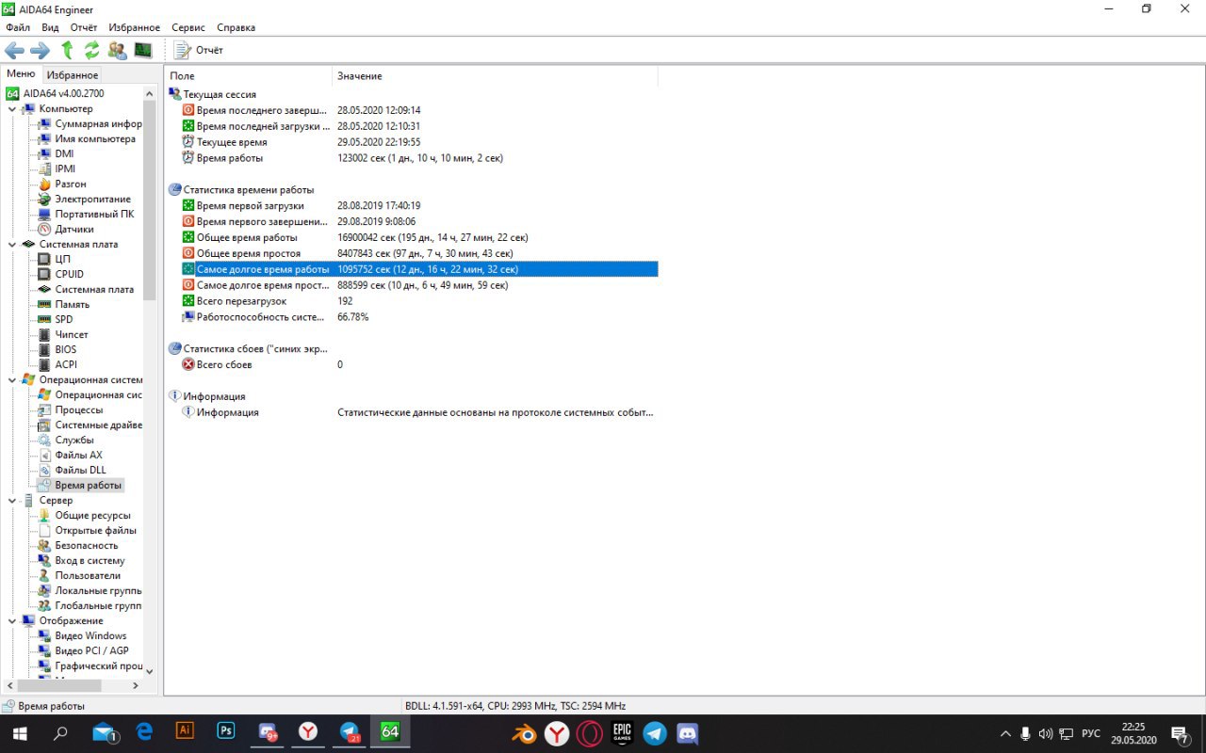This screenshot has height=753, width=1206.
Task: Refresh the page with green arrows icon
Action: point(91,50)
